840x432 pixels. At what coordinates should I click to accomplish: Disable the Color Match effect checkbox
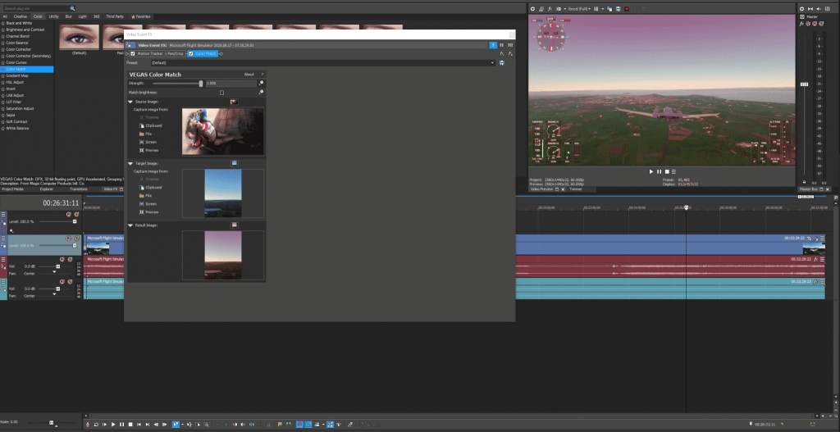(191, 53)
